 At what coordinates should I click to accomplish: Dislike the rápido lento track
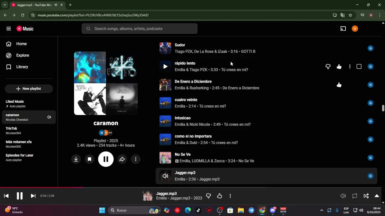(328, 67)
